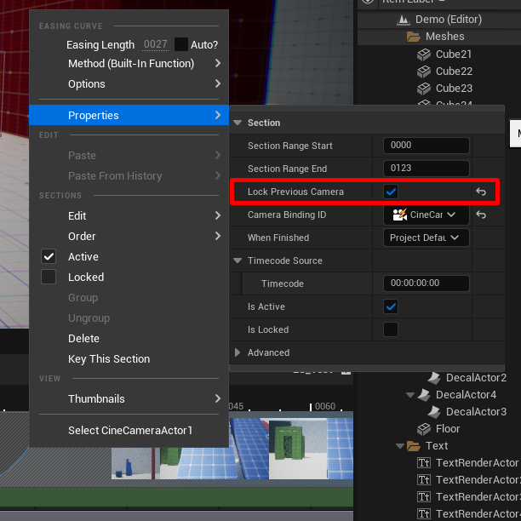Check Locked in the Sections menu
This screenshot has height=521, width=521.
pyautogui.click(x=49, y=277)
